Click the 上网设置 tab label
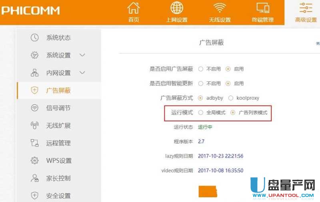Viewport: 320px width, 202px height. click(177, 20)
